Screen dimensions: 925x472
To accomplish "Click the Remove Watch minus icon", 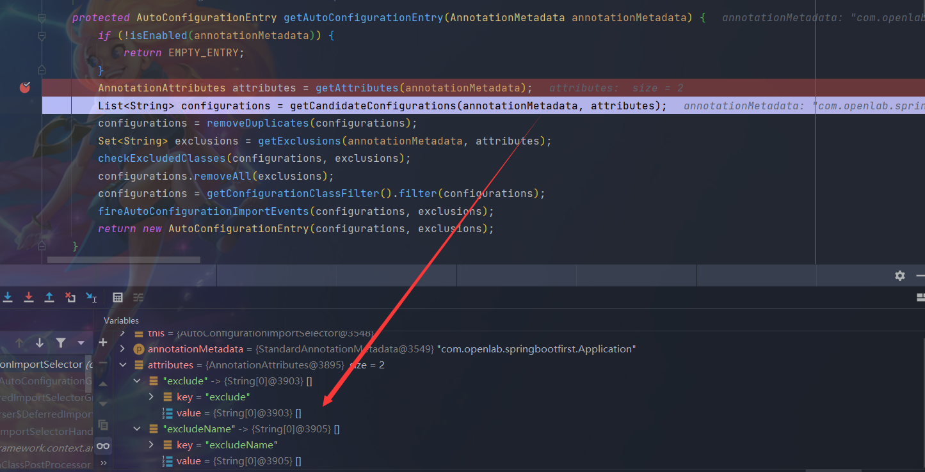I will [103, 363].
